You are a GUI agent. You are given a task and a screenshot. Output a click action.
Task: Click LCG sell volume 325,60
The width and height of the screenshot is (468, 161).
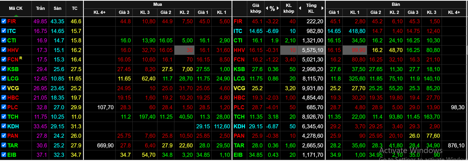click(357, 78)
